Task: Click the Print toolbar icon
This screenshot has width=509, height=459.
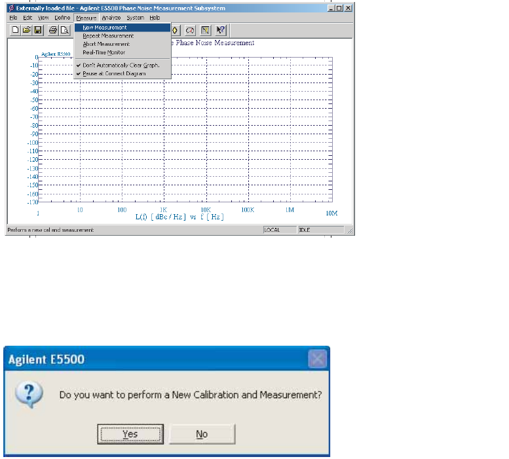Action: 53,30
